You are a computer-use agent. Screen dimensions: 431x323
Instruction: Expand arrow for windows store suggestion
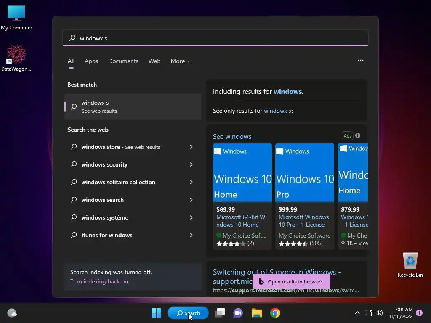coord(191,147)
